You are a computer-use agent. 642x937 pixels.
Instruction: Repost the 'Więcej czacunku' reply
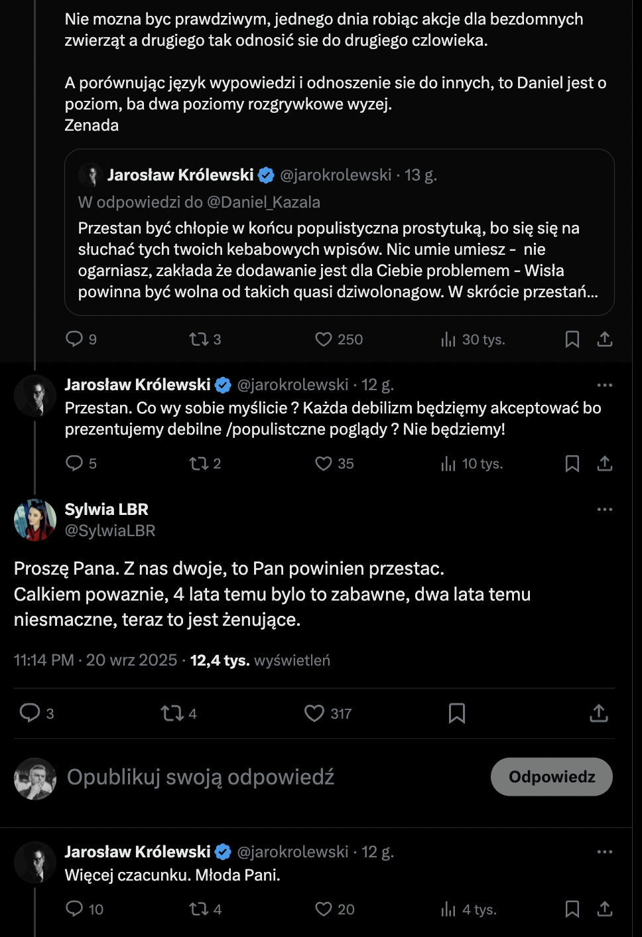coord(198,908)
